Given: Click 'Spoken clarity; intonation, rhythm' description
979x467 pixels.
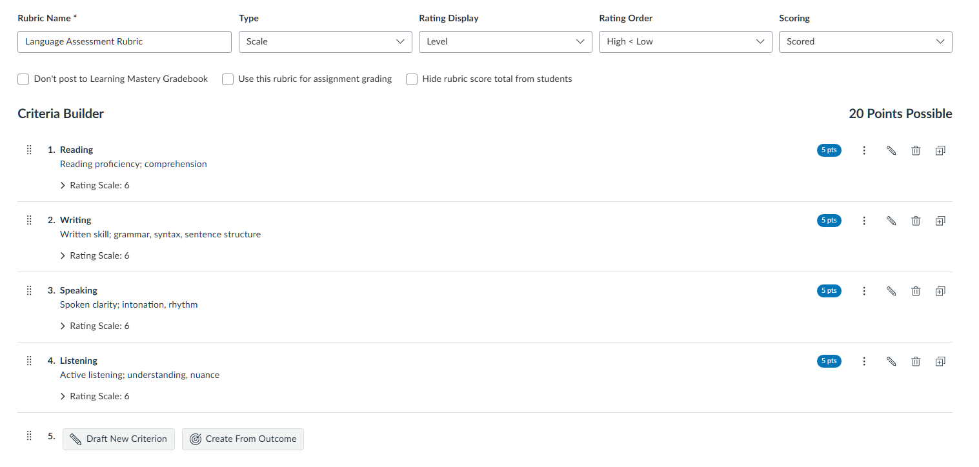Looking at the screenshot, I should pos(129,304).
